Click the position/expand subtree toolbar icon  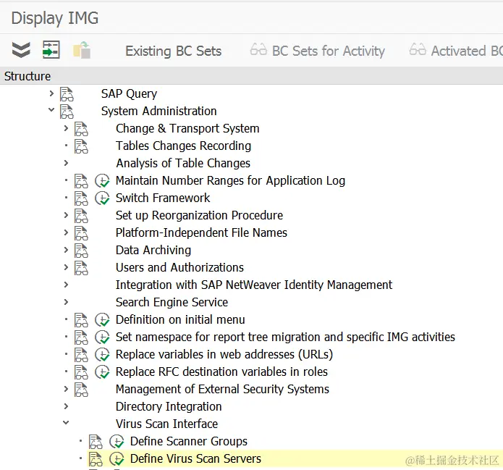pyautogui.click(x=51, y=50)
